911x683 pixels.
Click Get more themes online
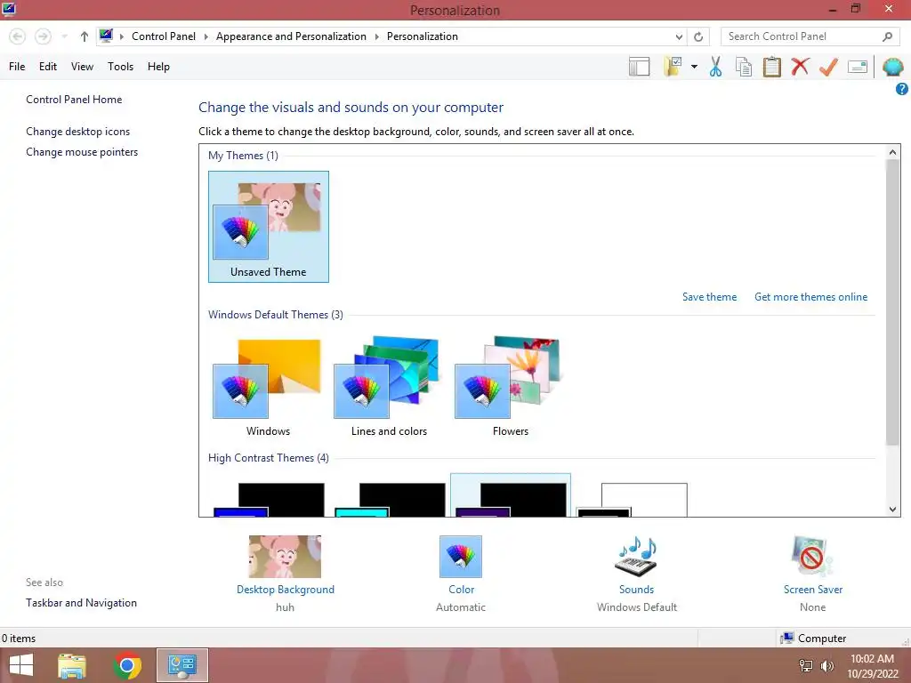tap(810, 297)
